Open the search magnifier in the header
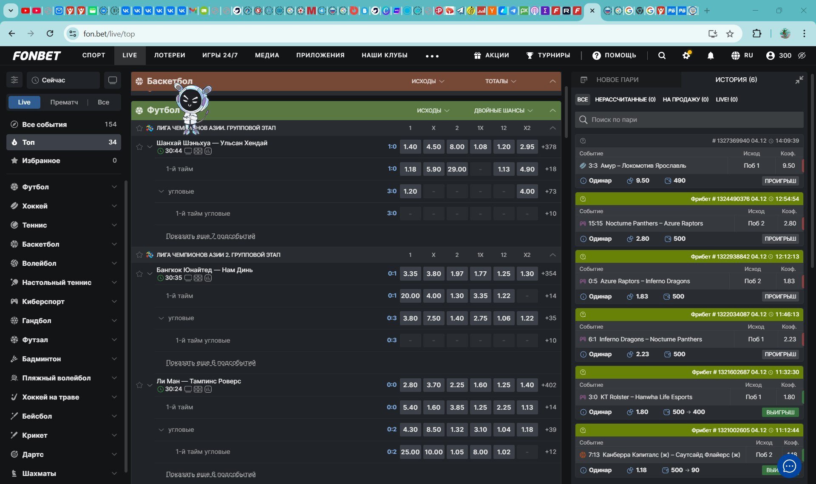 click(x=662, y=56)
